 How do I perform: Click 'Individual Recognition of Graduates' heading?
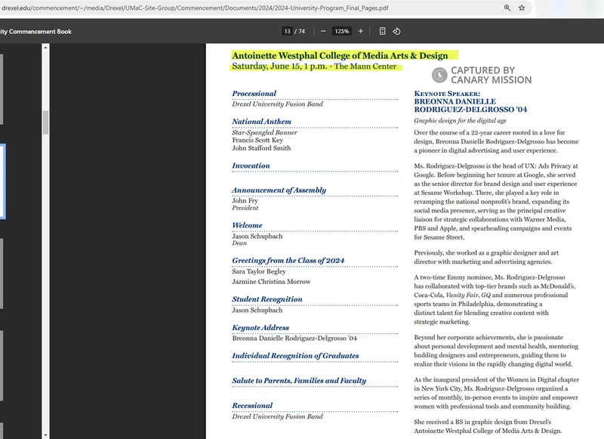pyautogui.click(x=295, y=356)
